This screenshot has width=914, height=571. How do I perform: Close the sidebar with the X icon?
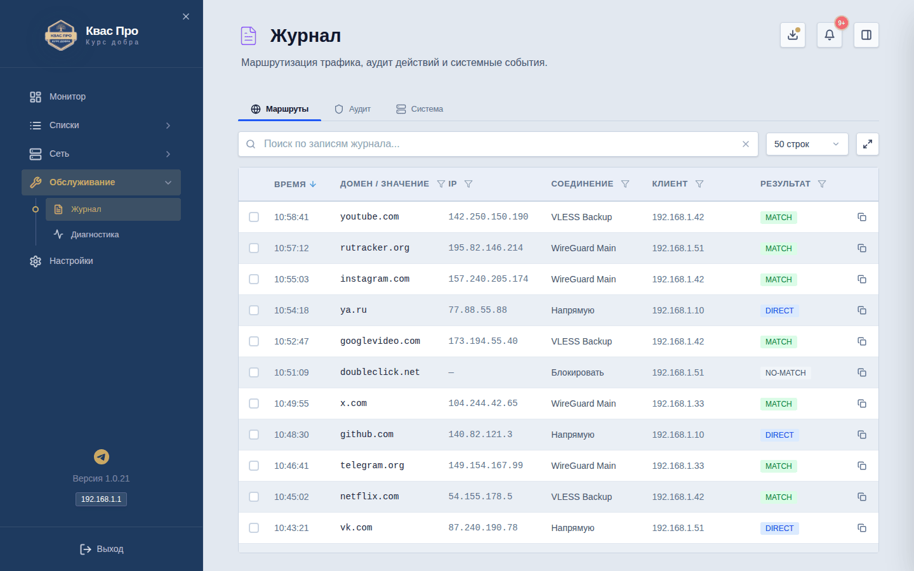tap(186, 16)
